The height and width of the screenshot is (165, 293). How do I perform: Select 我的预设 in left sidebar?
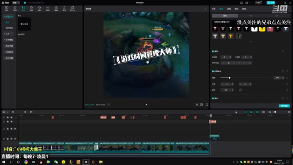click(10, 28)
